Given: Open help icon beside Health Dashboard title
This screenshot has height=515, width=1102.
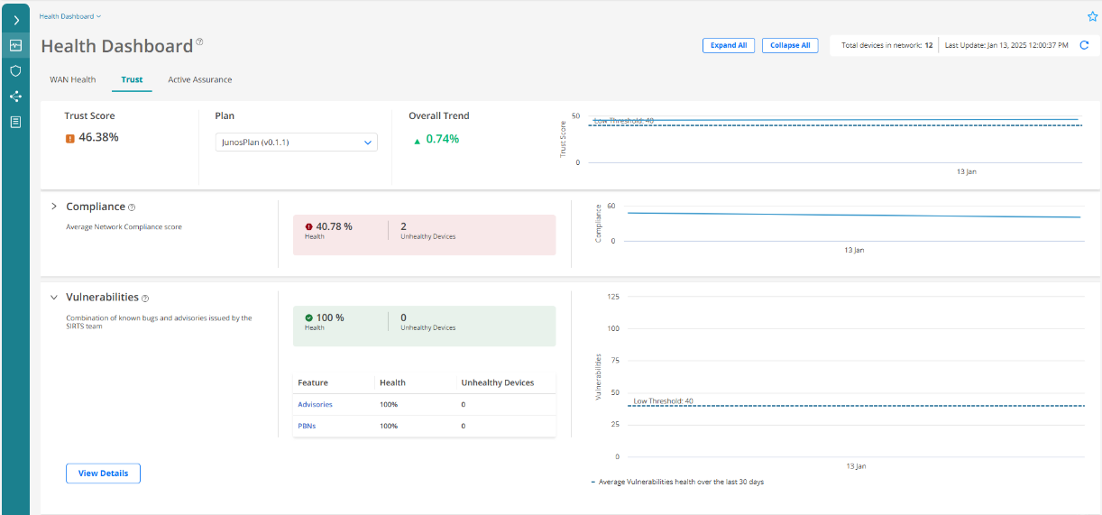Looking at the screenshot, I should coord(200,42).
